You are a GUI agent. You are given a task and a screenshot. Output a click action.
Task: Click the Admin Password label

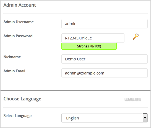pos(18,36)
